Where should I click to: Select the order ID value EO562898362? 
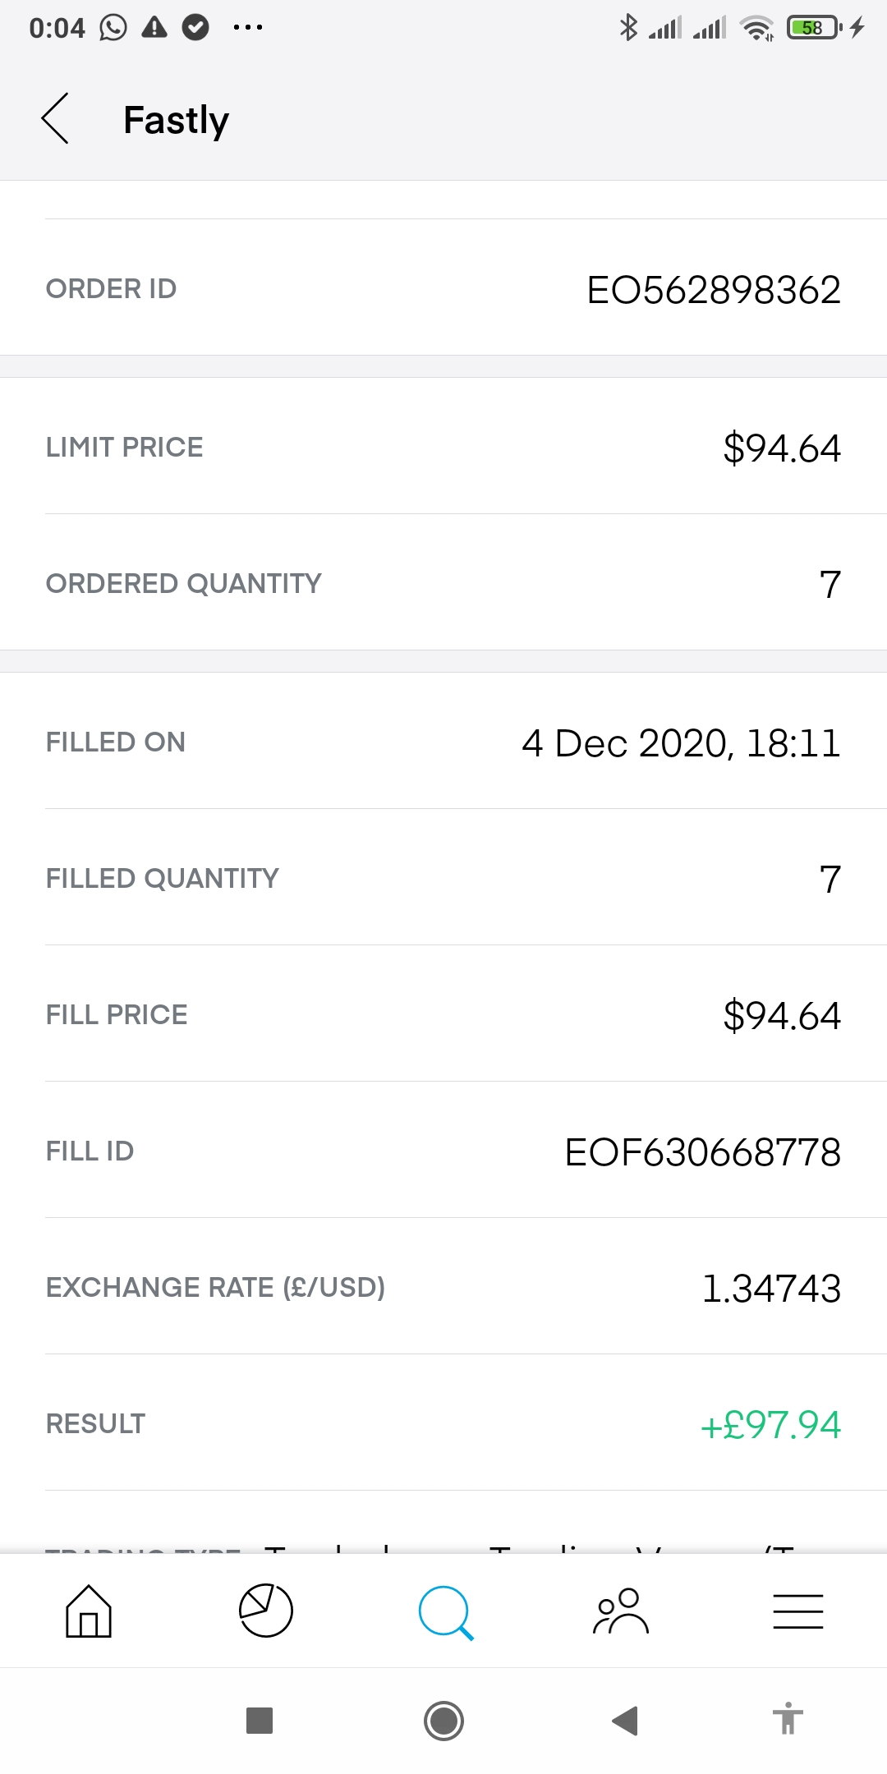coord(713,290)
